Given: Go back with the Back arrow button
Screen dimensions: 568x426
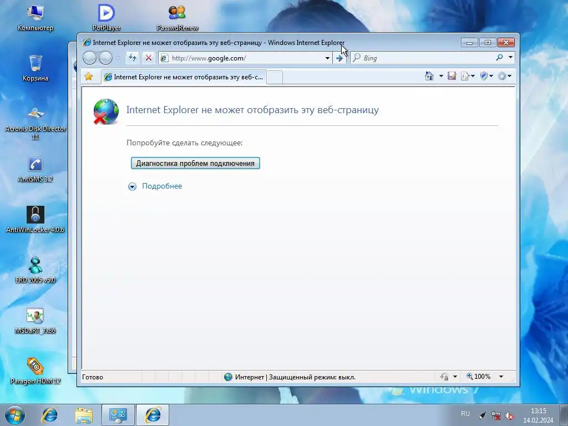Looking at the screenshot, I should (89, 58).
